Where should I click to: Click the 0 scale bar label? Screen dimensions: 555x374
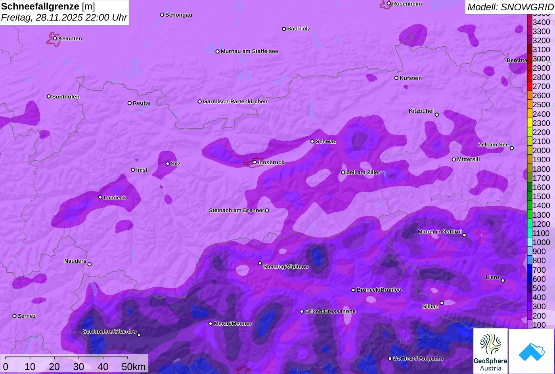point(6,367)
